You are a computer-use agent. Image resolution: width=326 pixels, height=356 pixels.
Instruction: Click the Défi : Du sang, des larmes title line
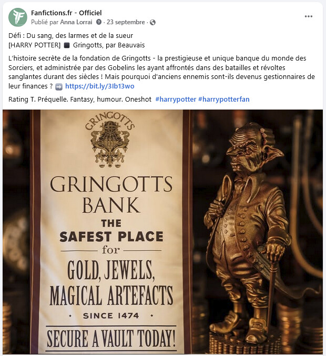click(x=71, y=36)
